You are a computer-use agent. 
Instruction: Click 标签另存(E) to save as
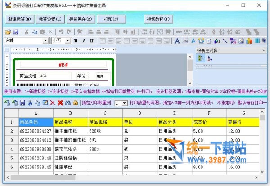point(81,19)
